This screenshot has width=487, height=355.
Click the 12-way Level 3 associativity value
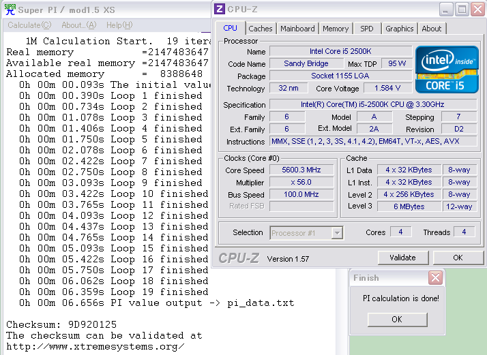point(459,206)
